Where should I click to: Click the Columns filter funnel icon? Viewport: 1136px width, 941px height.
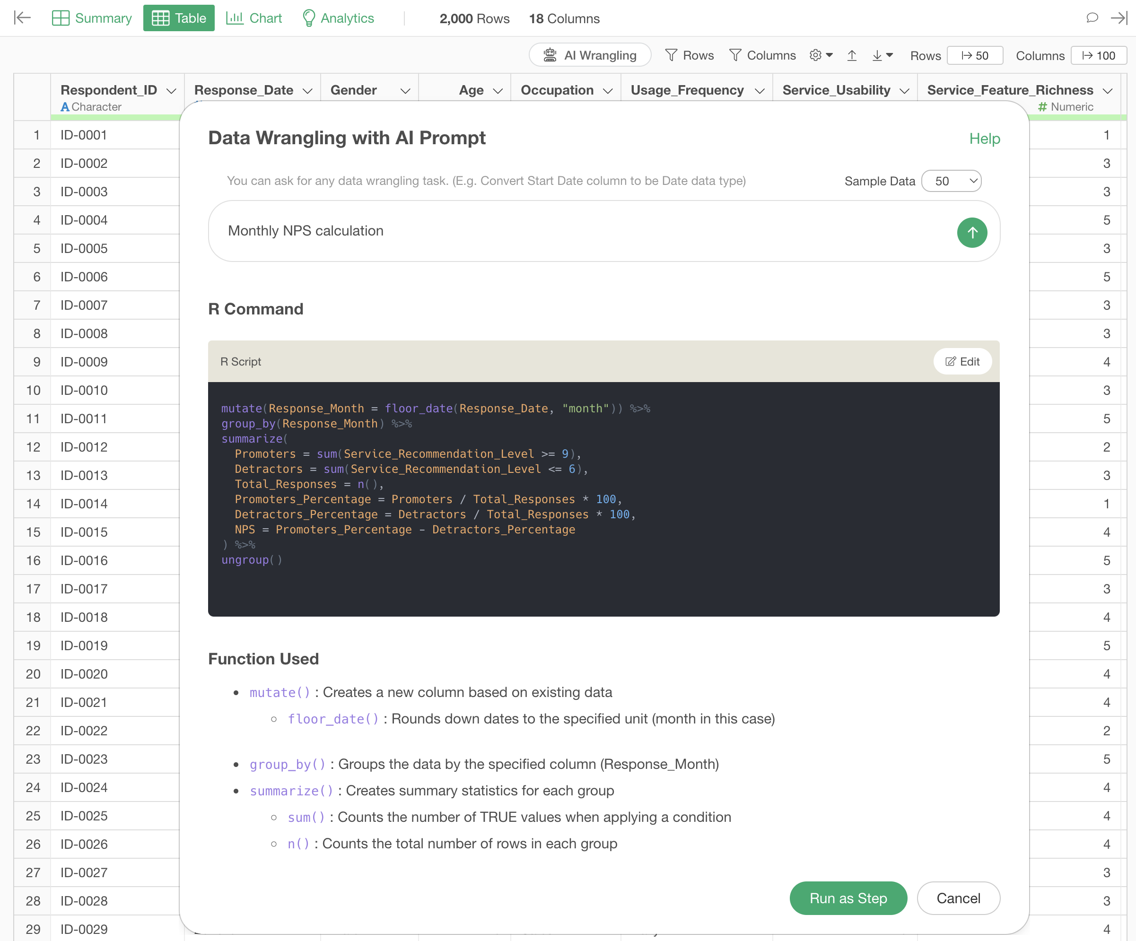735,55
